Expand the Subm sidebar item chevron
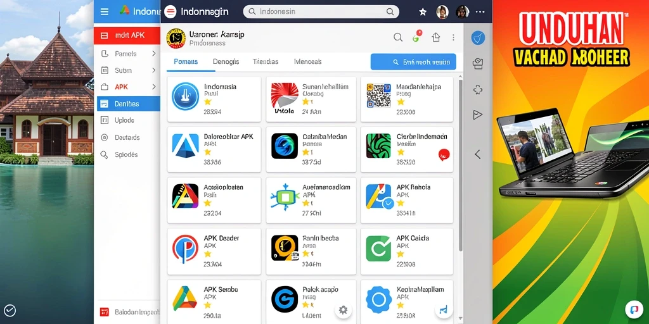Viewport: 649px width, 324px height. [x=153, y=70]
